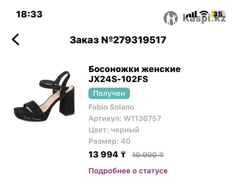Tap the 'Получен' status badge
Viewport: 236px width, 189px height.
[x=109, y=93]
